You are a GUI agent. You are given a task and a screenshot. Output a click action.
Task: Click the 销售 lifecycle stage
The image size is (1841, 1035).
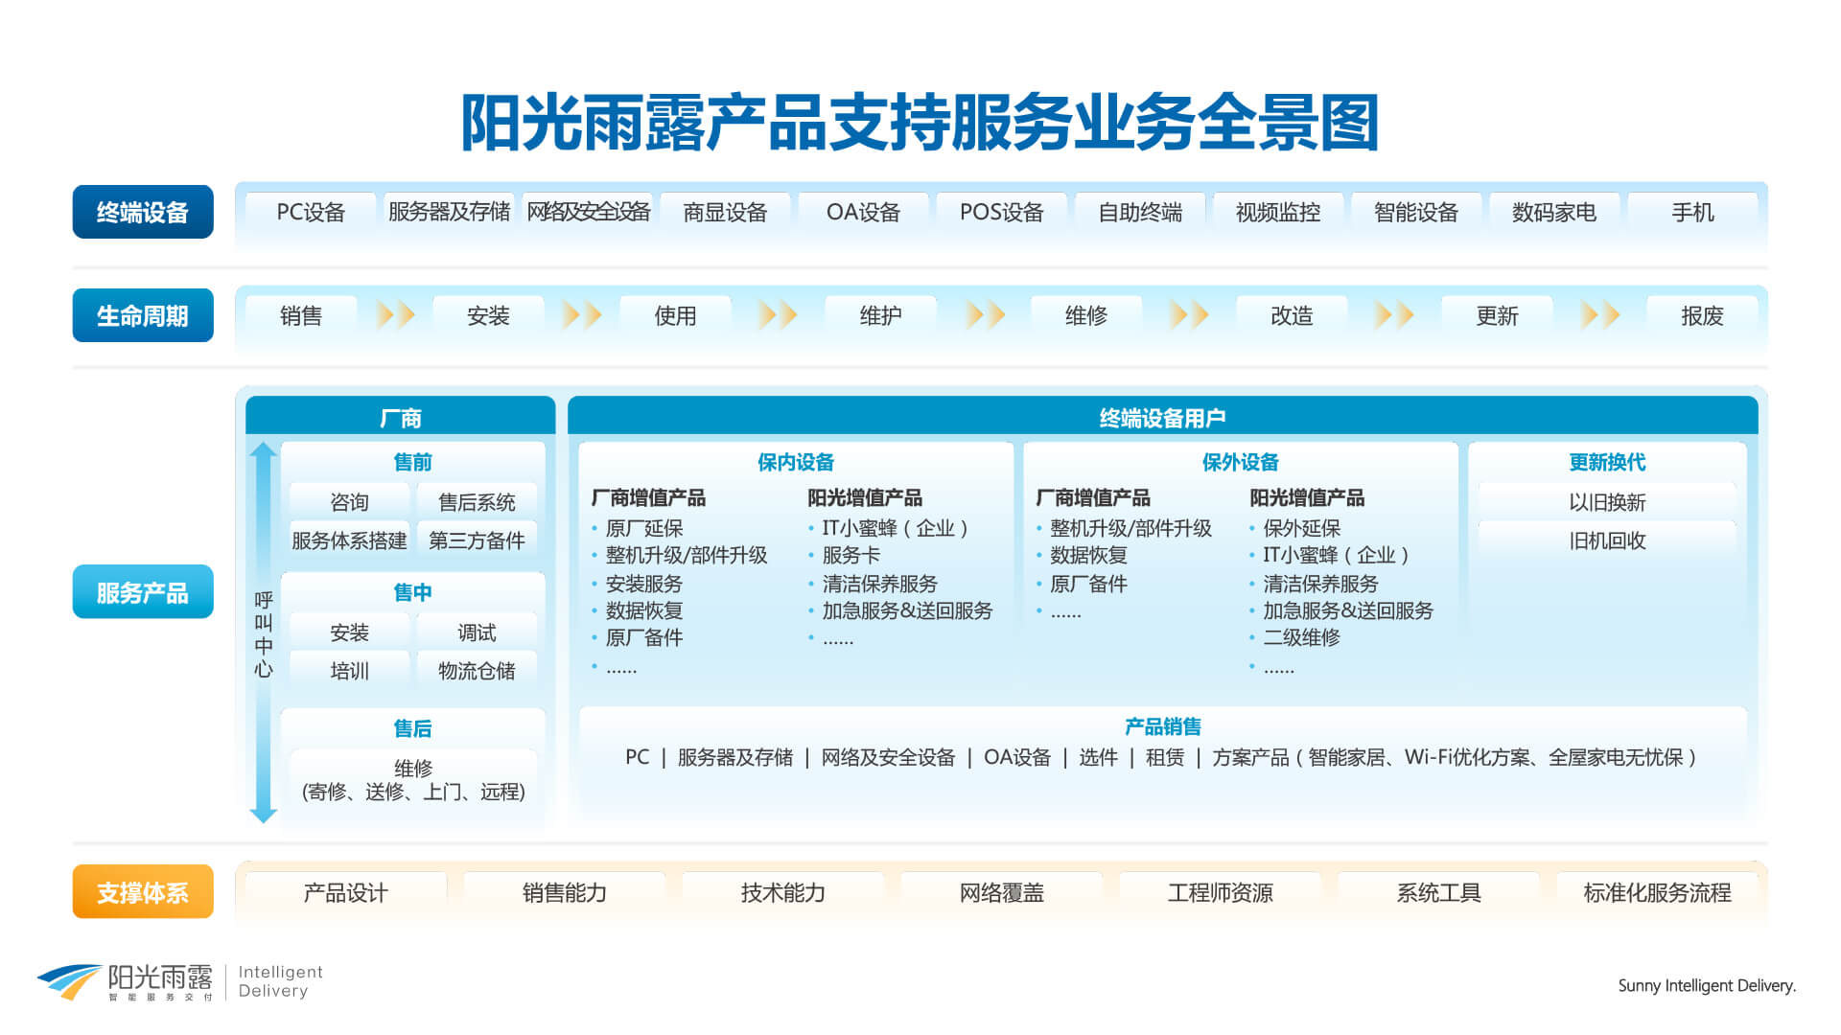tap(301, 315)
